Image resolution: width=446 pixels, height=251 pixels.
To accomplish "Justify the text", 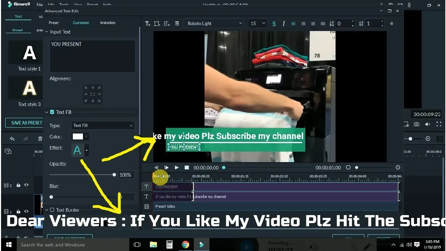I will 323,23.
